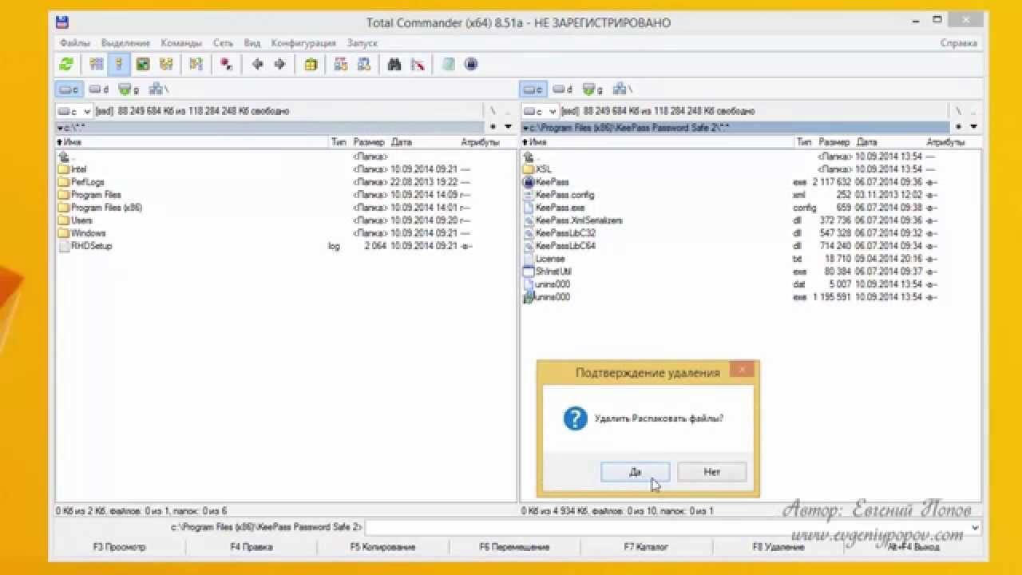This screenshot has width=1022, height=575.
Task: Switch to brief file names view icon
Action: pyautogui.click(x=96, y=65)
